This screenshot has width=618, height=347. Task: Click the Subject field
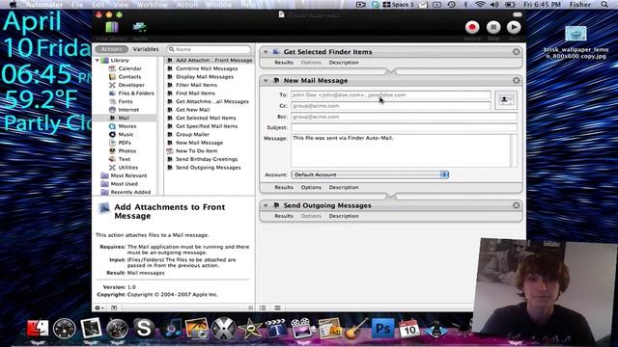[404, 127]
